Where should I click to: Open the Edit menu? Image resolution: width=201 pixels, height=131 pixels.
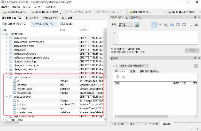coord(16,7)
